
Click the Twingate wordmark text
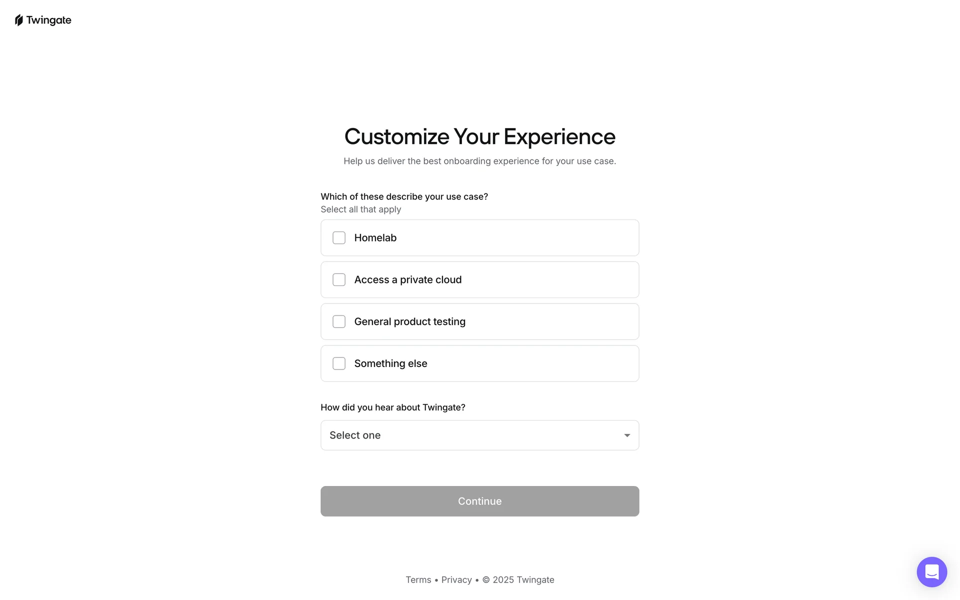[49, 20]
